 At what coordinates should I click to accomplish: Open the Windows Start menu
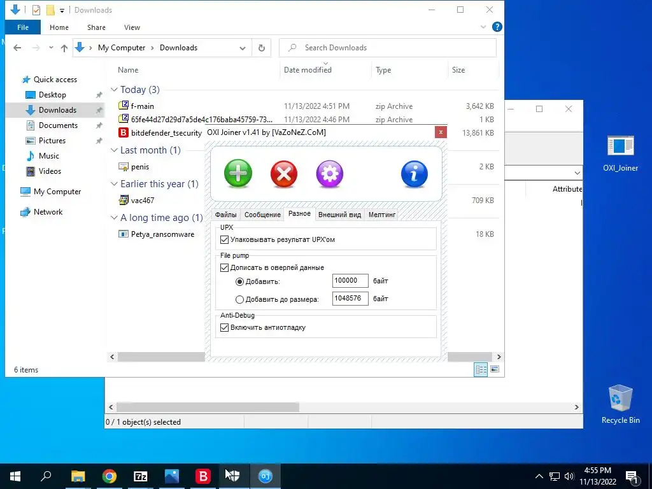pos(15,476)
